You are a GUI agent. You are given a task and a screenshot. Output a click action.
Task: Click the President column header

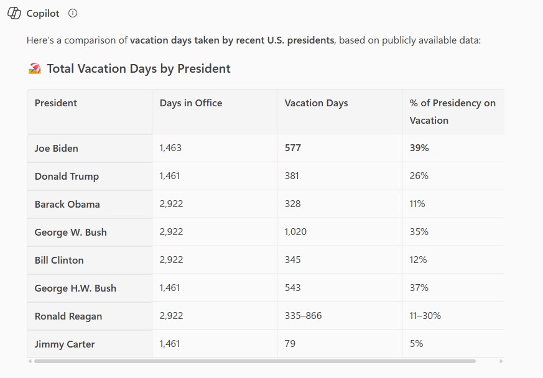point(56,103)
